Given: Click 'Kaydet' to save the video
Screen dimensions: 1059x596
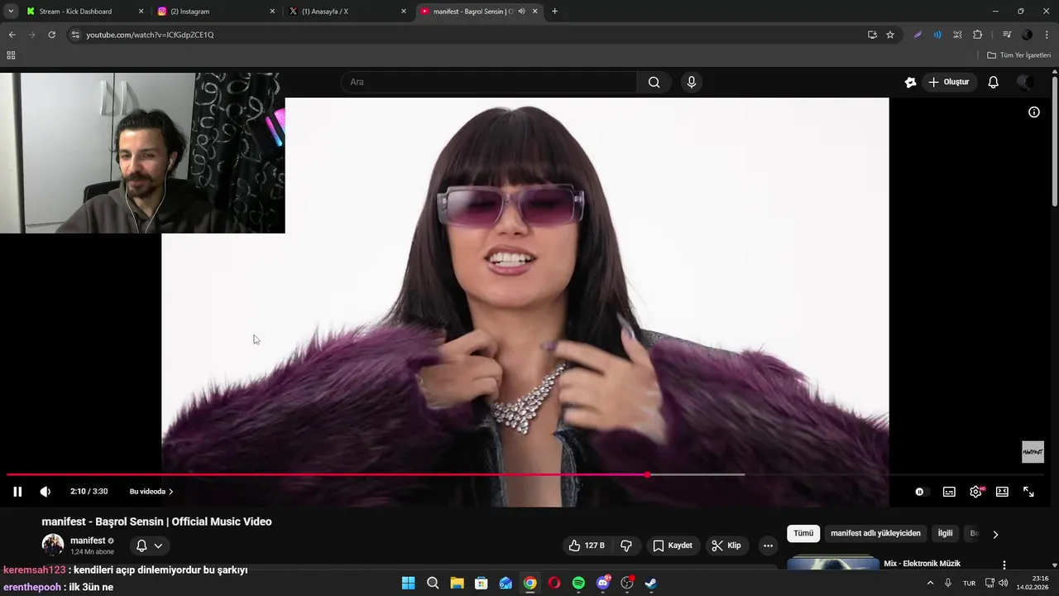Looking at the screenshot, I should click(673, 546).
